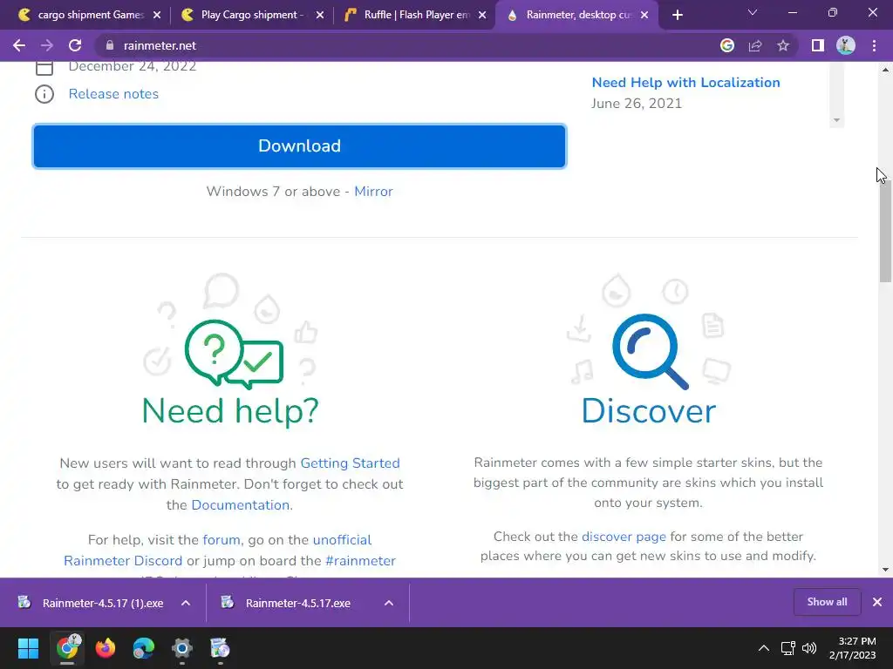Image resolution: width=893 pixels, height=669 pixels.
Task: Toggle the browser side panel icon
Action: 818,45
